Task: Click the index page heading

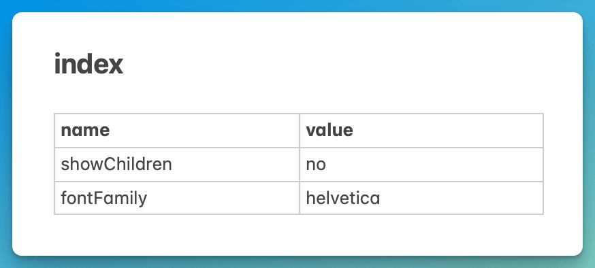Action: click(x=89, y=65)
